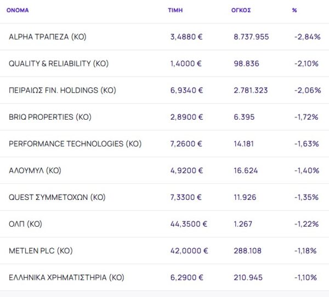Click the 288.108 volume for METLEN
Screen dimensions: 329x297
[247, 251]
